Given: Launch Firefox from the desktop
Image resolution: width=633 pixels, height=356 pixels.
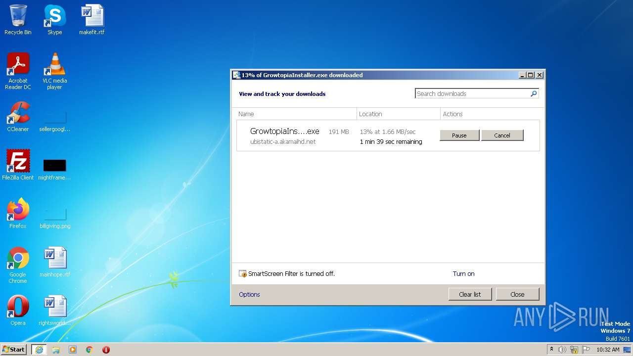Looking at the screenshot, I should click(18, 214).
